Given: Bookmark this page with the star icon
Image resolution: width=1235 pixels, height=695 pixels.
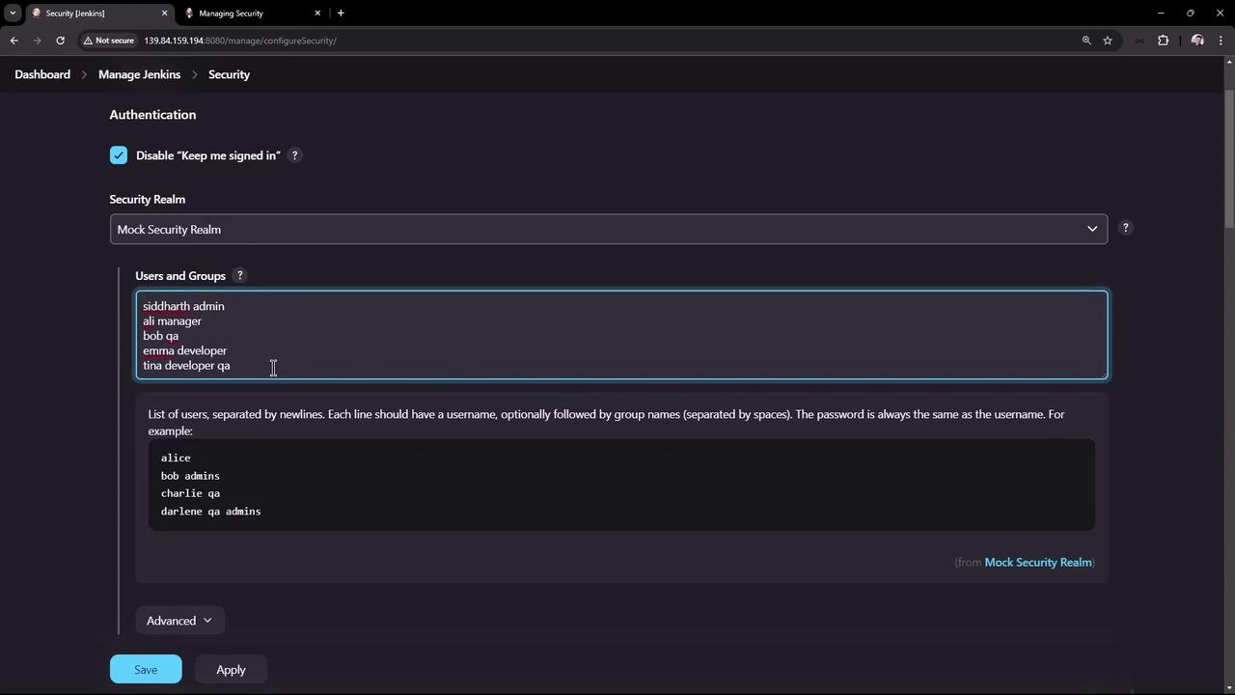Looking at the screenshot, I should click(x=1108, y=41).
